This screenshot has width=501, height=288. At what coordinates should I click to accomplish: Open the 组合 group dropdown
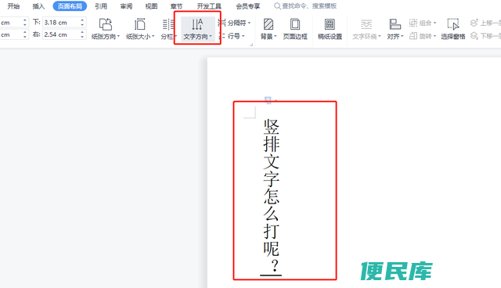(x=423, y=23)
